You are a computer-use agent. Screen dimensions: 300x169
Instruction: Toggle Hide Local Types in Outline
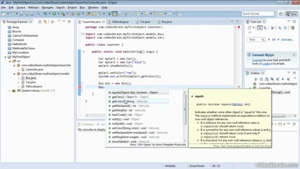click(288, 79)
